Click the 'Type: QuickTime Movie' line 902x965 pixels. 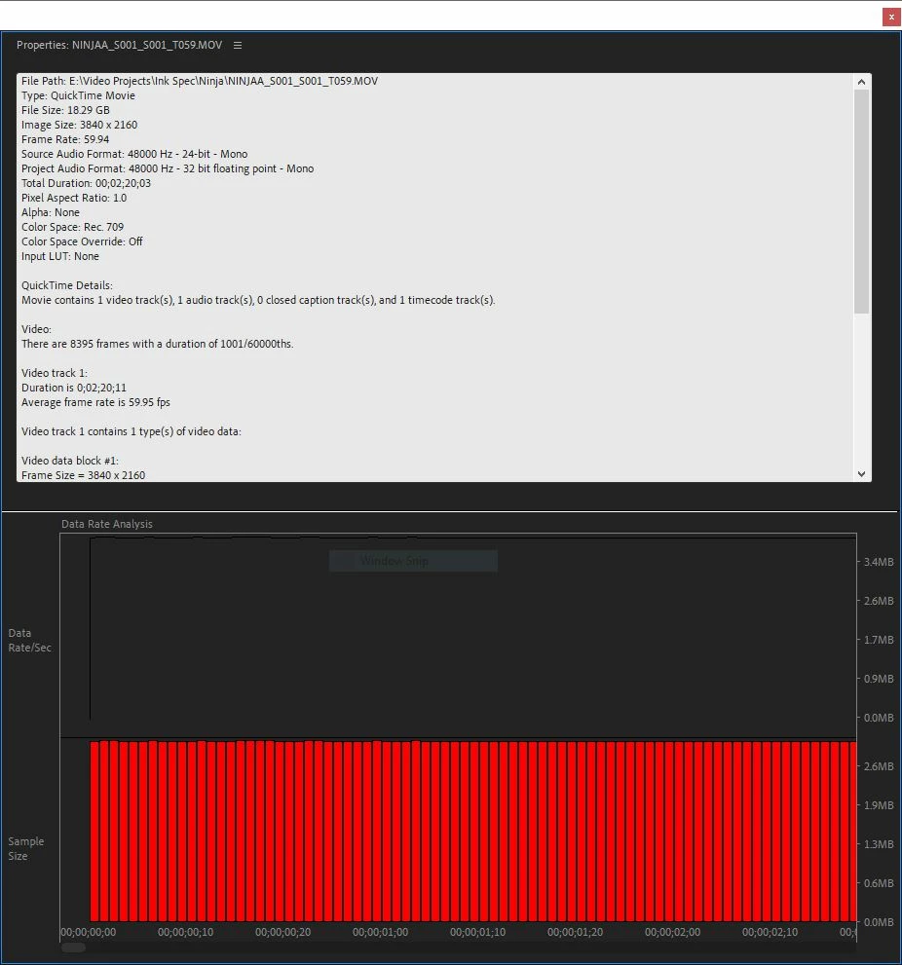coord(78,95)
